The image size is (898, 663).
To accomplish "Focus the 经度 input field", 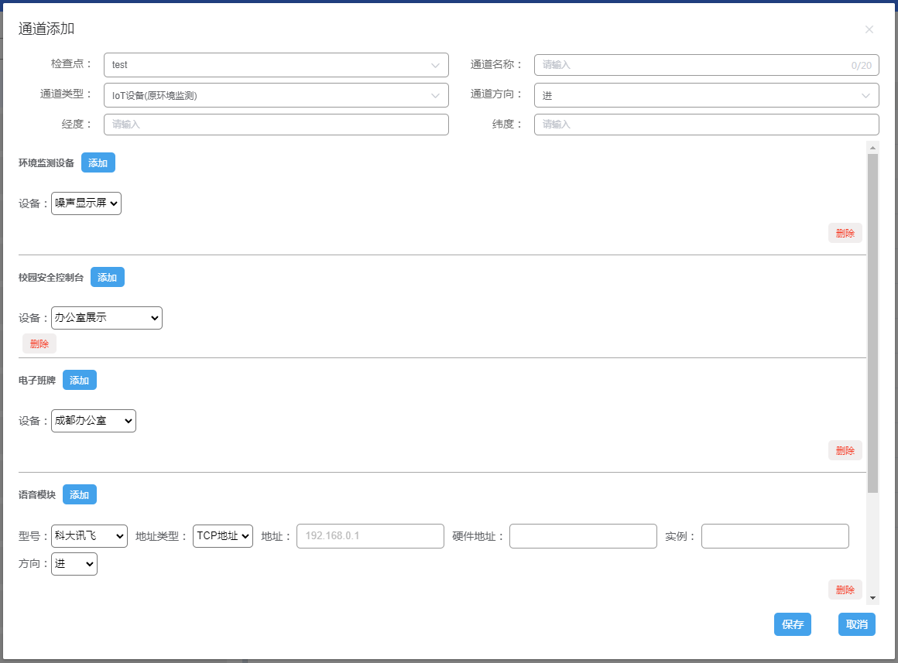I will coord(276,125).
